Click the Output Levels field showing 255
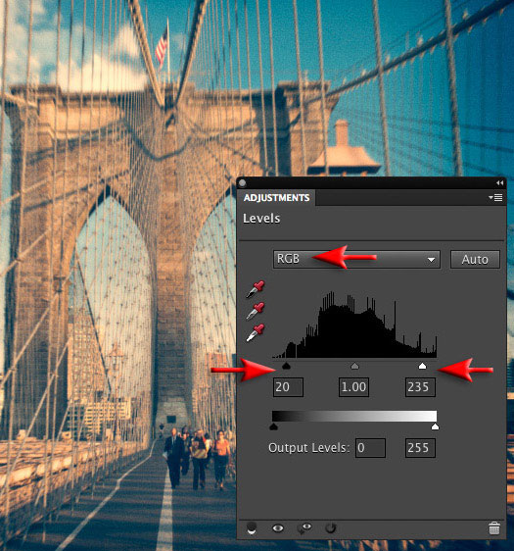This screenshot has height=551, width=514. (x=420, y=448)
